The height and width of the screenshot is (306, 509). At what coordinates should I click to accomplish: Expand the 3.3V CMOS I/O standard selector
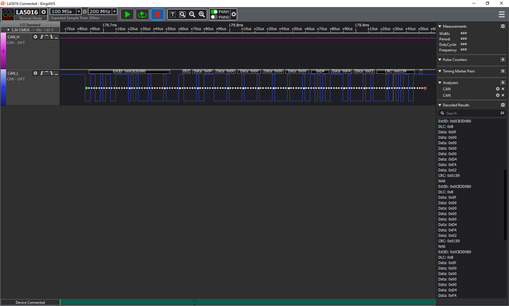click(30, 30)
